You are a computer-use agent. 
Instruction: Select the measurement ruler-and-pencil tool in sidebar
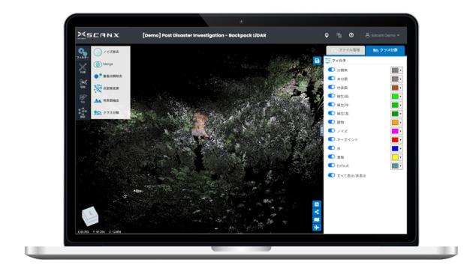point(83,68)
